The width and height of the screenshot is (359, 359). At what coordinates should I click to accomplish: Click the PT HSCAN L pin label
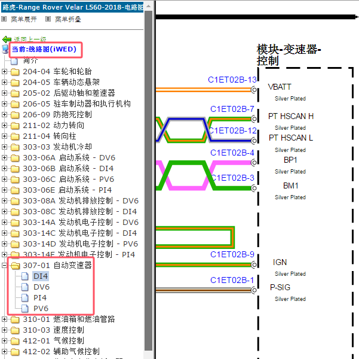(x=291, y=138)
